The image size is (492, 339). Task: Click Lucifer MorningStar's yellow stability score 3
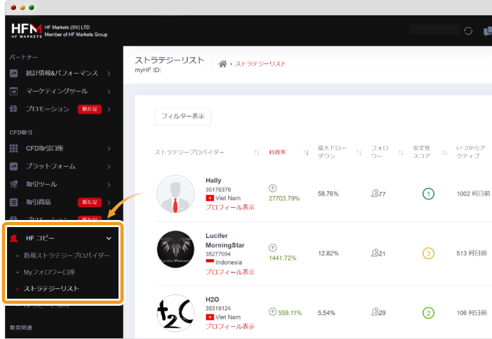click(429, 253)
